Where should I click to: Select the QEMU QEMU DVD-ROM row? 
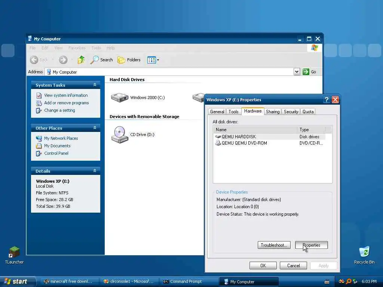[x=270, y=143]
